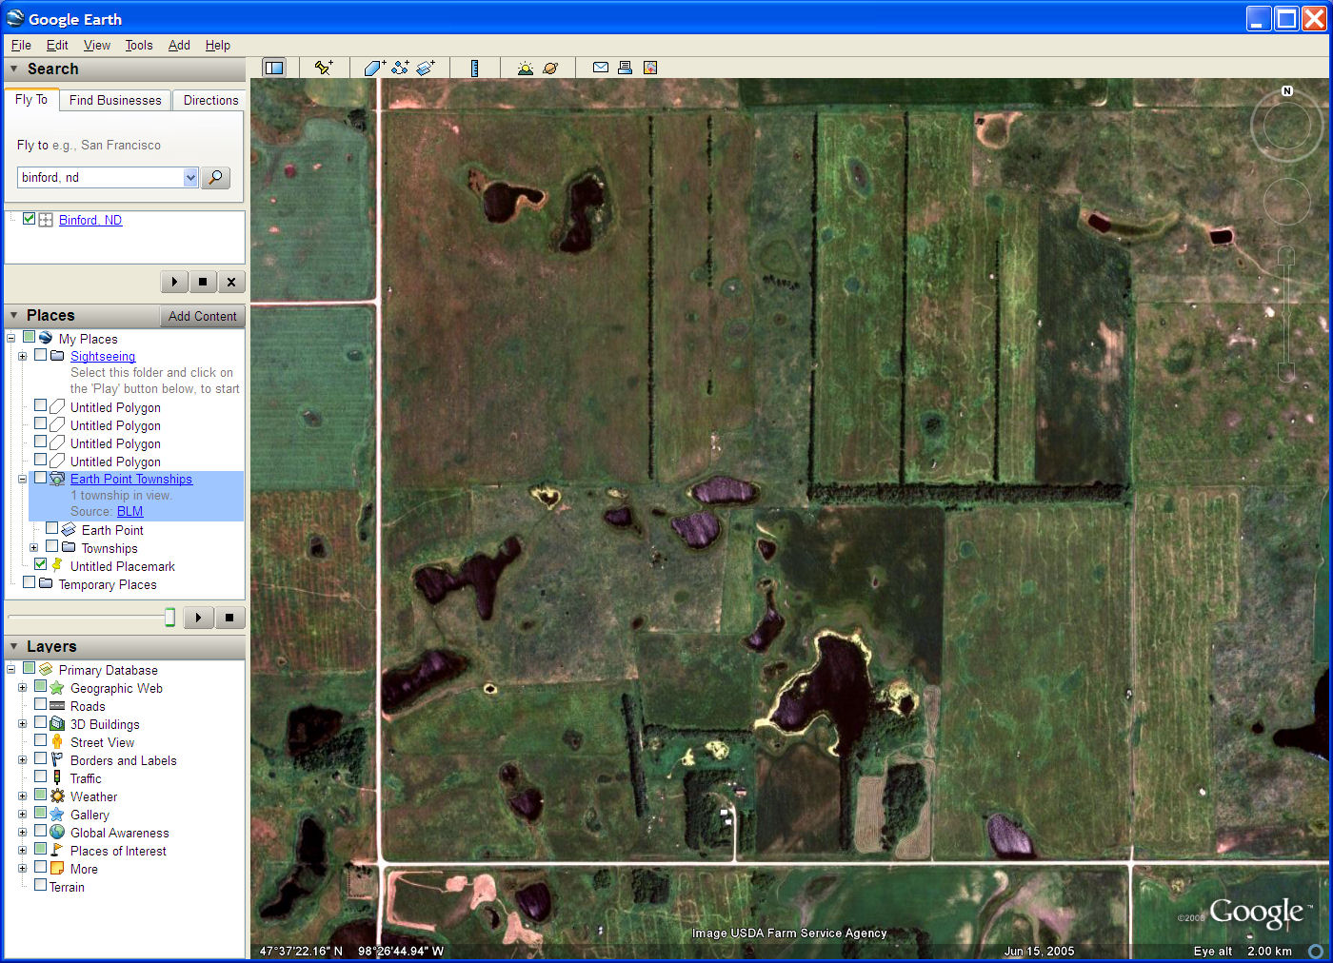Click the 3D Buildings layer icon
Screen dimensions: 1333x963
pyautogui.click(x=57, y=724)
